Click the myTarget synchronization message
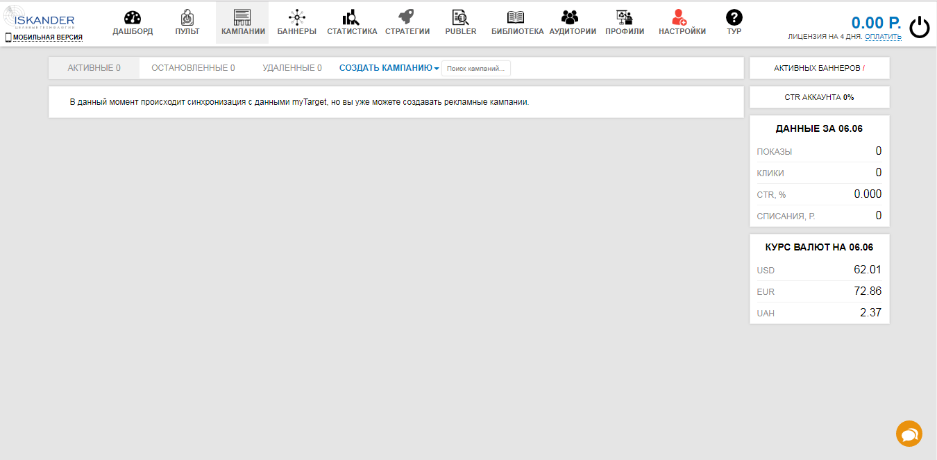Image resolution: width=937 pixels, height=460 pixels. [x=300, y=102]
